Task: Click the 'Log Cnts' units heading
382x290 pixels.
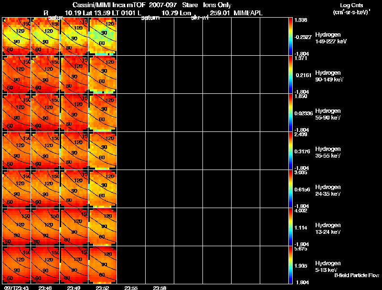Action: pos(351,5)
